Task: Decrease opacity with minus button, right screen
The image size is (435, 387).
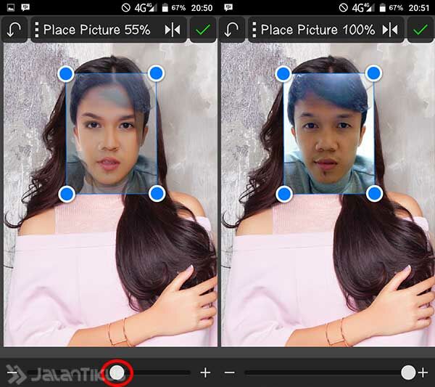Action: pyautogui.click(x=229, y=372)
